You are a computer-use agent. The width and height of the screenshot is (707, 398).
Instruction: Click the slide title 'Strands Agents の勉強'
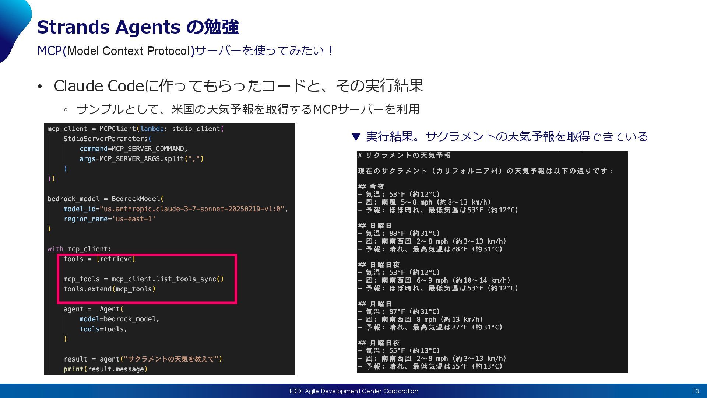pos(138,27)
